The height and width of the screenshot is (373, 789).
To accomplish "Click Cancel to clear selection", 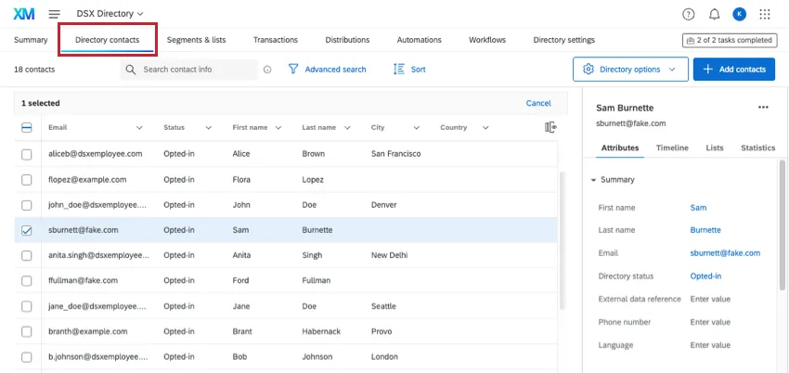I will (x=537, y=103).
